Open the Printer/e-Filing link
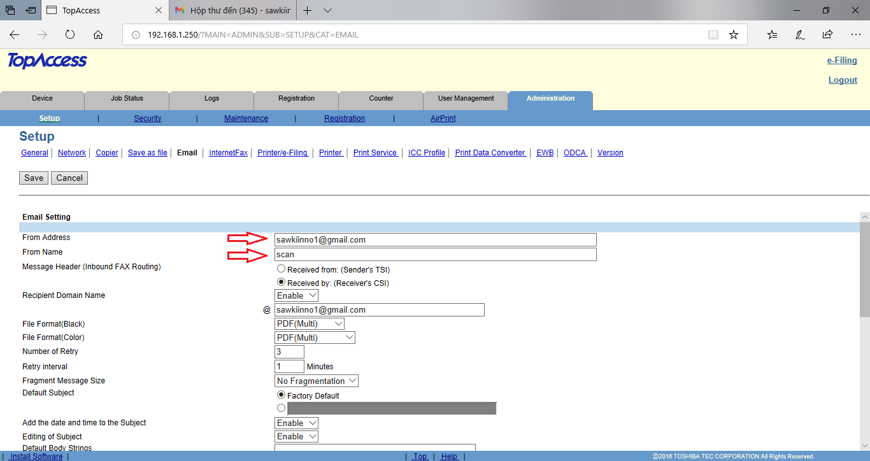The width and height of the screenshot is (870, 461). [283, 153]
